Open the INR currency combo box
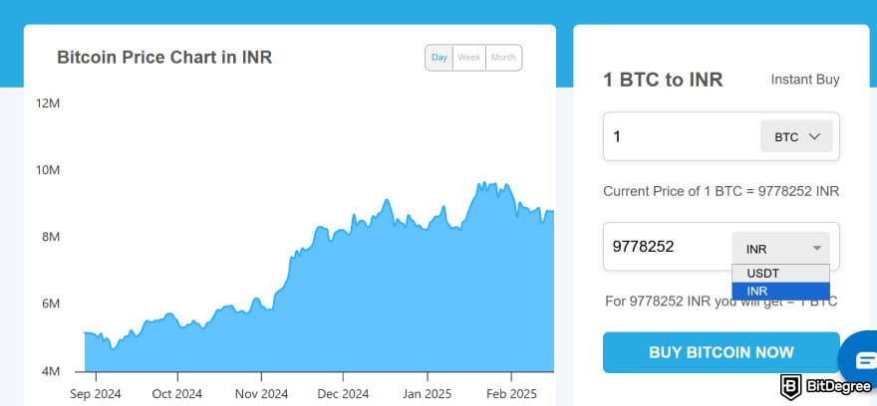Image resolution: width=877 pixels, height=406 pixels. click(x=780, y=248)
